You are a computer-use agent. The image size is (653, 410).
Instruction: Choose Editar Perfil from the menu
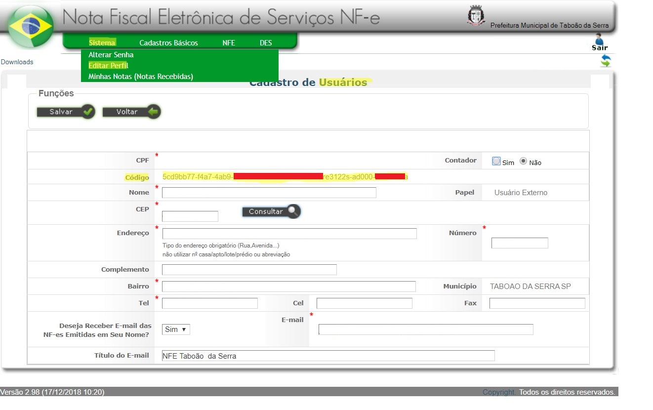click(108, 66)
